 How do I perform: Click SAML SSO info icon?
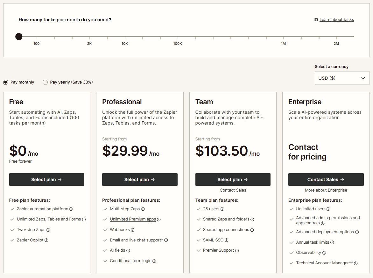pyautogui.click(x=227, y=240)
